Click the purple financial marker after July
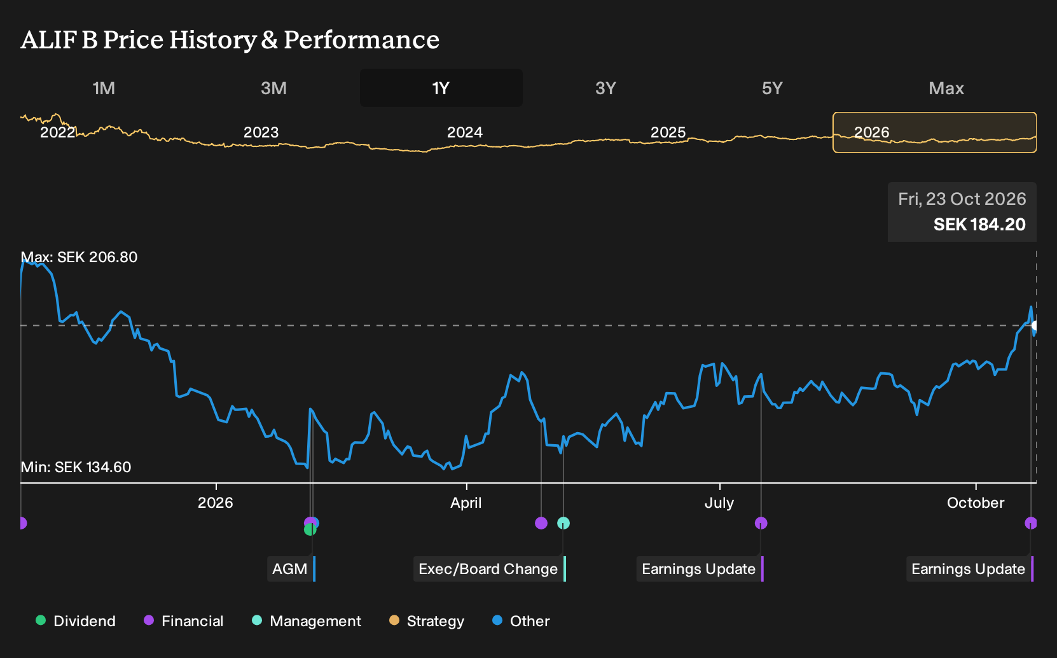The image size is (1057, 658). pyautogui.click(x=761, y=523)
